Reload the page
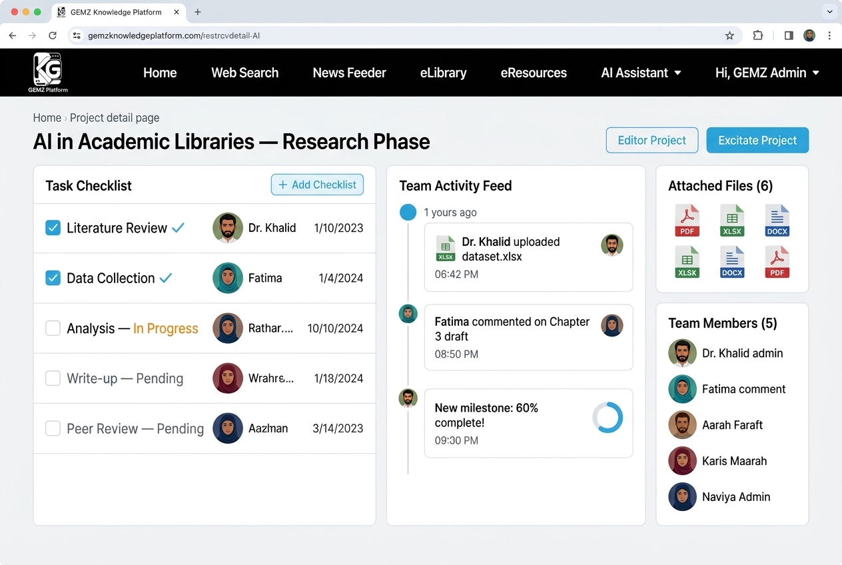The height and width of the screenshot is (565, 842). [53, 35]
